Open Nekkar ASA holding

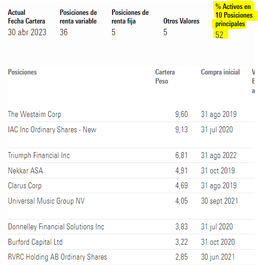click(x=25, y=171)
